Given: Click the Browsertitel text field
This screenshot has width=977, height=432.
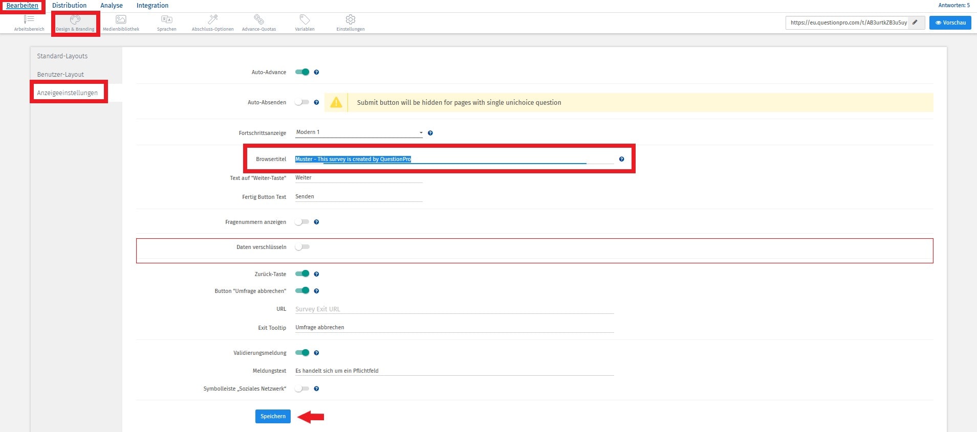Looking at the screenshot, I should click(x=454, y=159).
